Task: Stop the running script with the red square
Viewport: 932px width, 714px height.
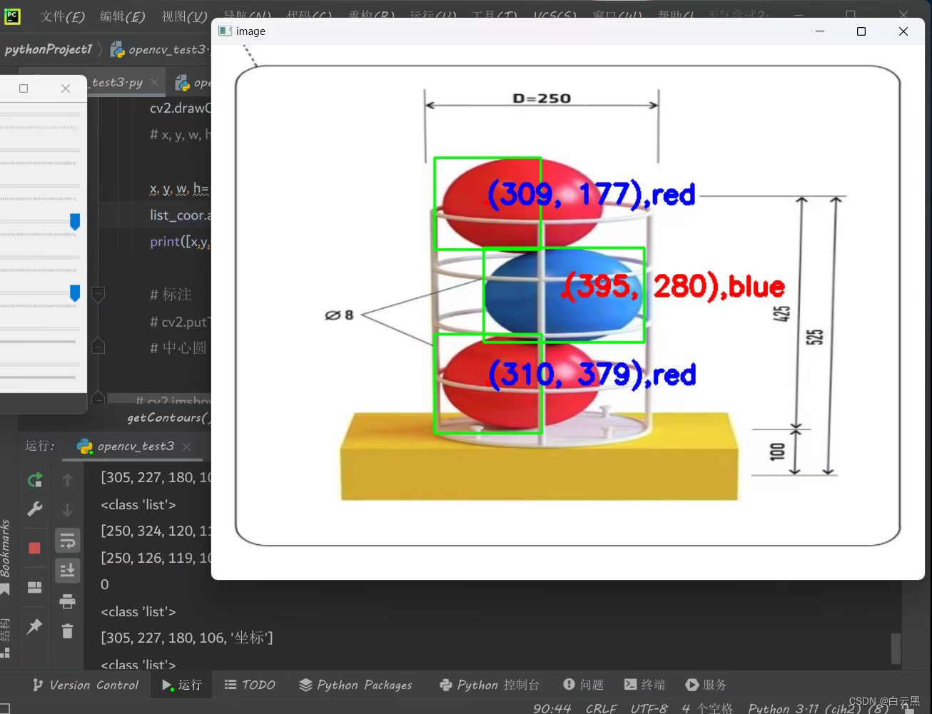Action: pyautogui.click(x=34, y=548)
